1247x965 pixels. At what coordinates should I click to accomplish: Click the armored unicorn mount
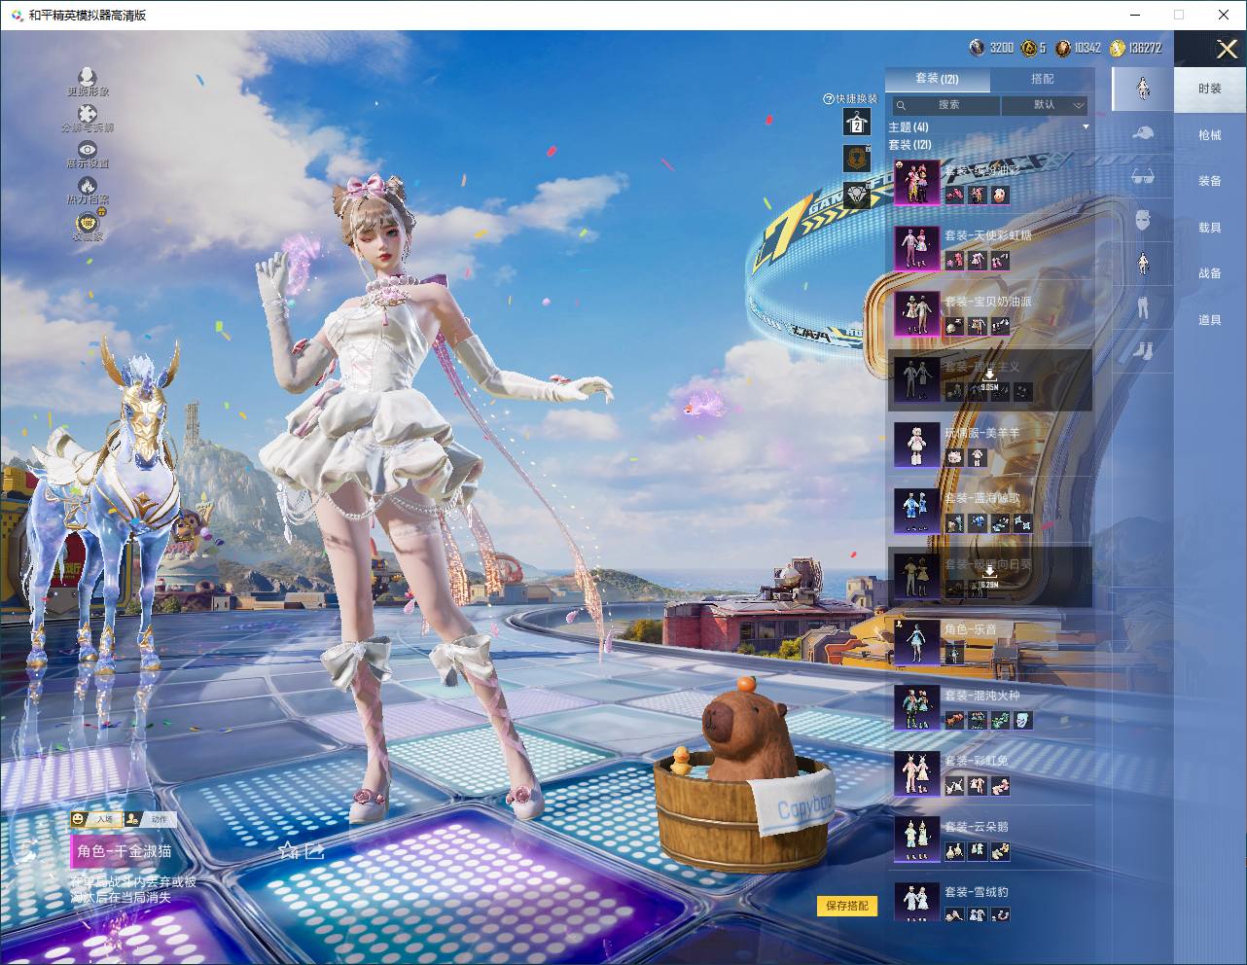107,506
